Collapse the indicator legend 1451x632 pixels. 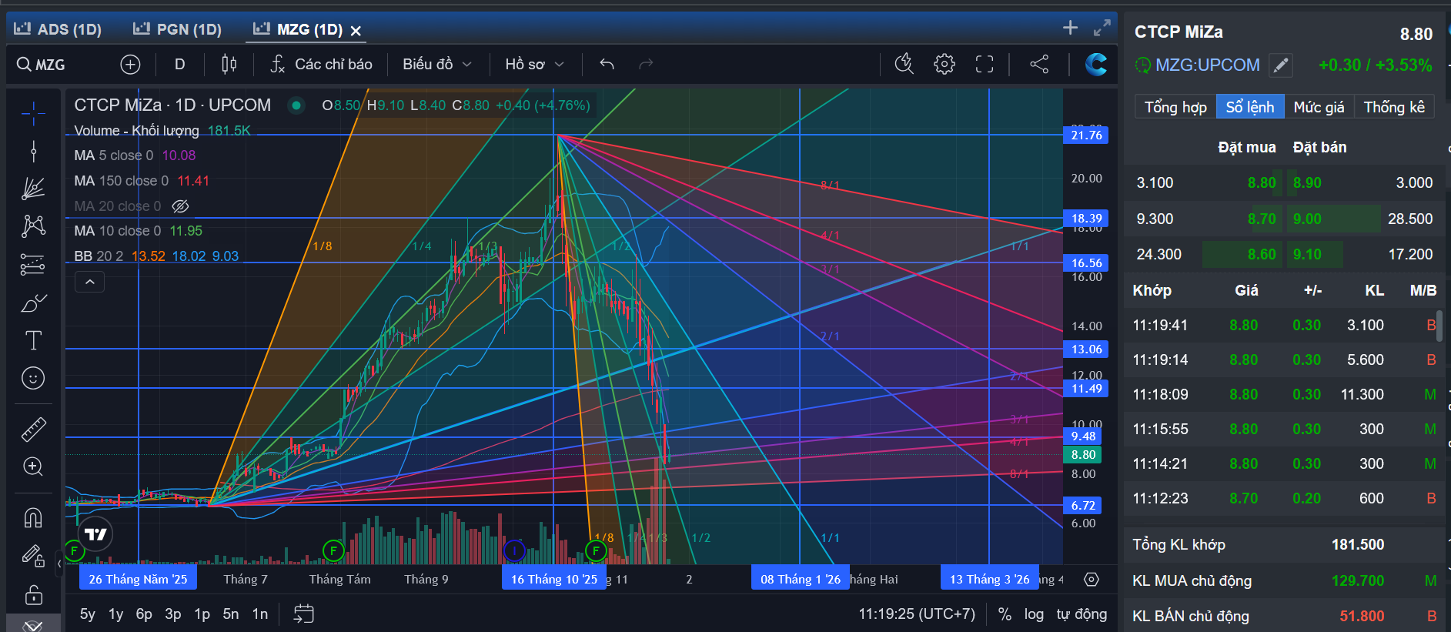[x=89, y=283]
